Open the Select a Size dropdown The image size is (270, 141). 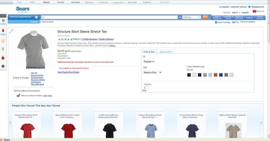152,72
